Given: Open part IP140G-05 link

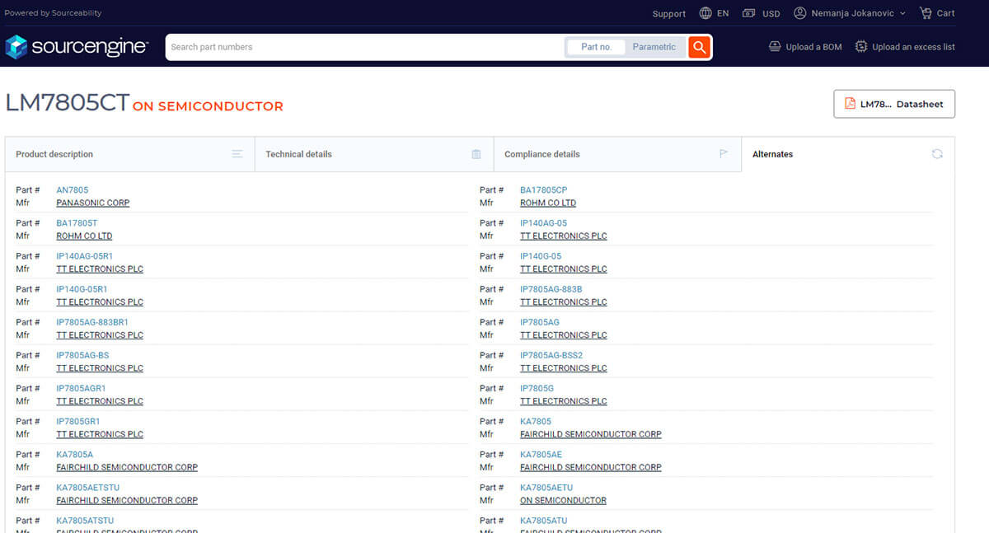Looking at the screenshot, I should 541,256.
